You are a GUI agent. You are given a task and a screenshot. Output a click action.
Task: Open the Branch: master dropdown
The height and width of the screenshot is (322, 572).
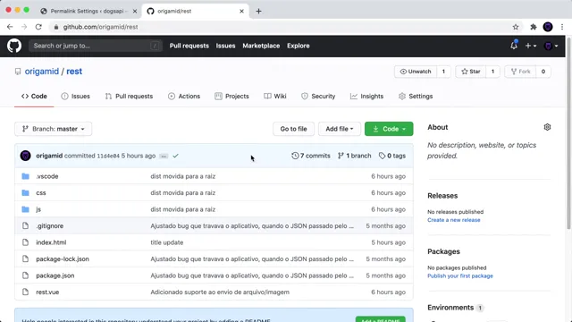pyautogui.click(x=54, y=129)
